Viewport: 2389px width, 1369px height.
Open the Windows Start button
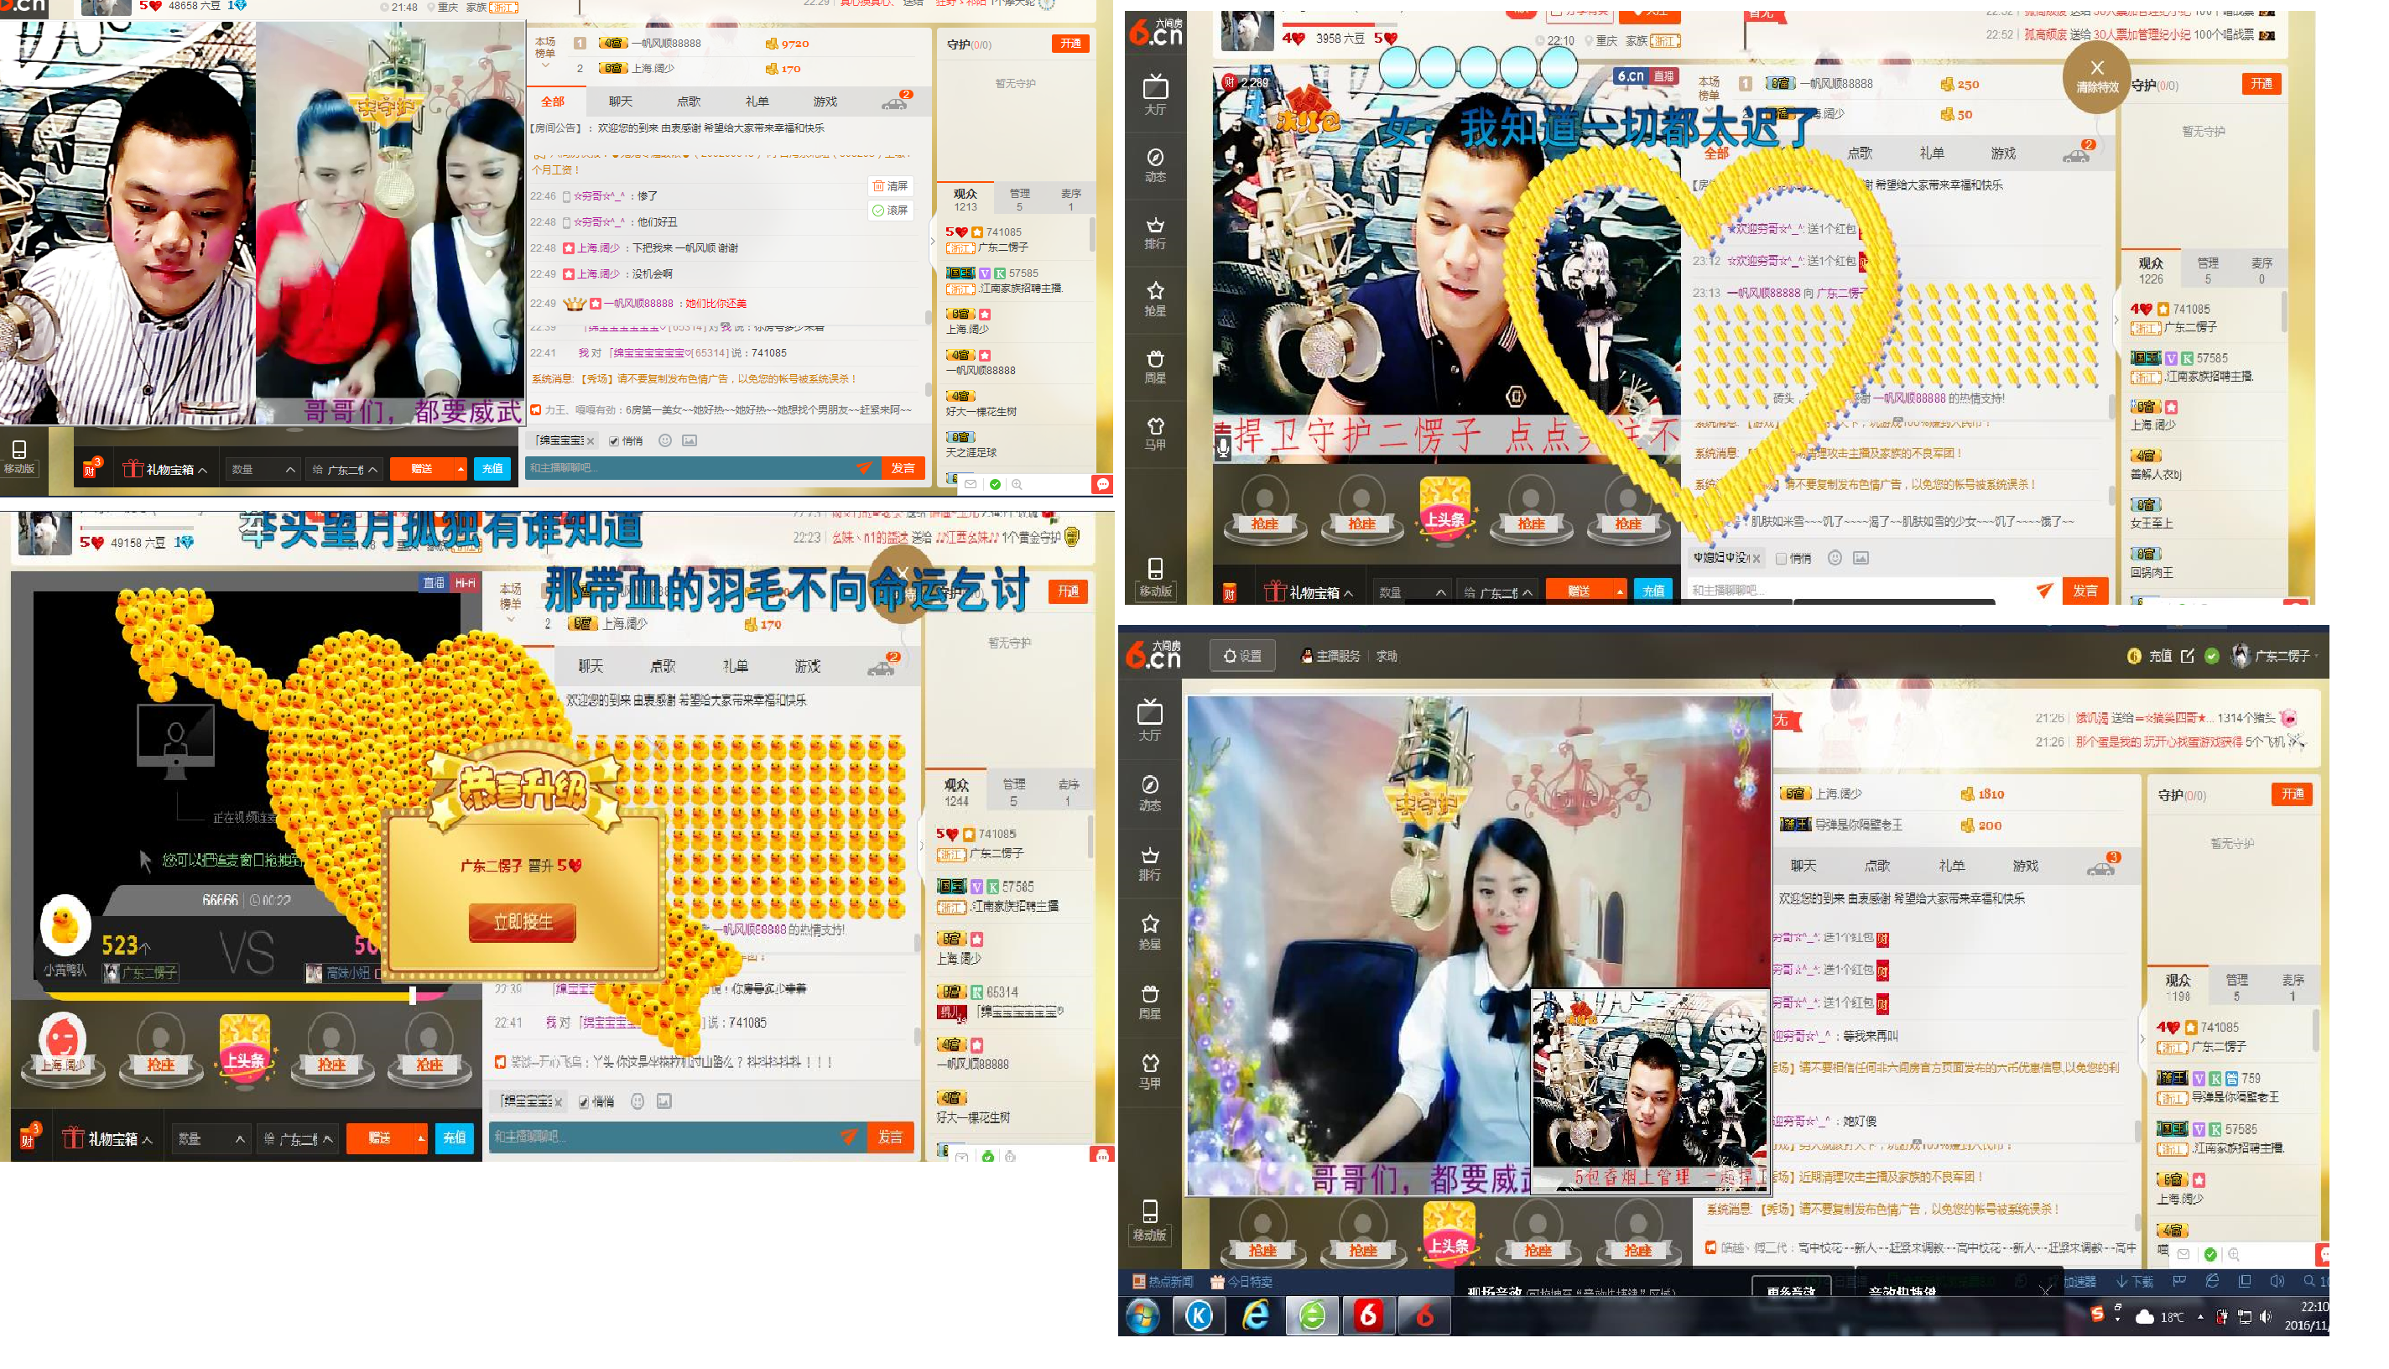1142,1316
